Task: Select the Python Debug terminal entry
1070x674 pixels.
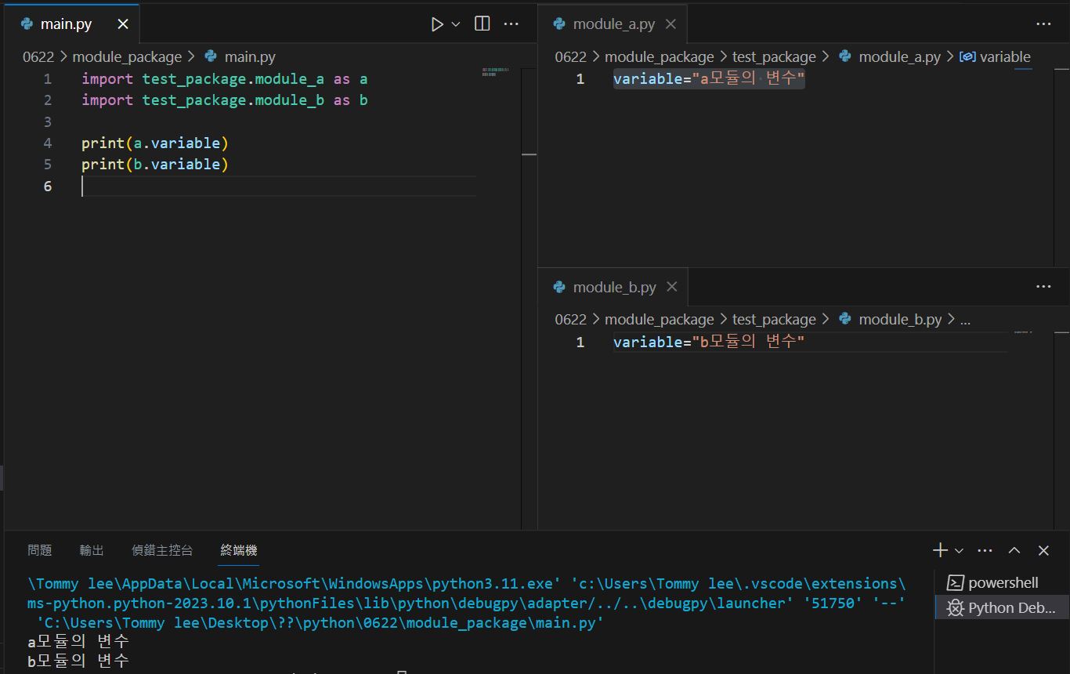Action: [x=1003, y=607]
